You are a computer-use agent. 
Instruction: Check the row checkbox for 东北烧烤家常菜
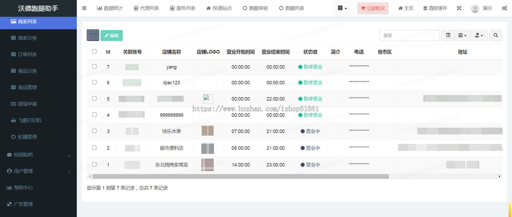coord(94,164)
